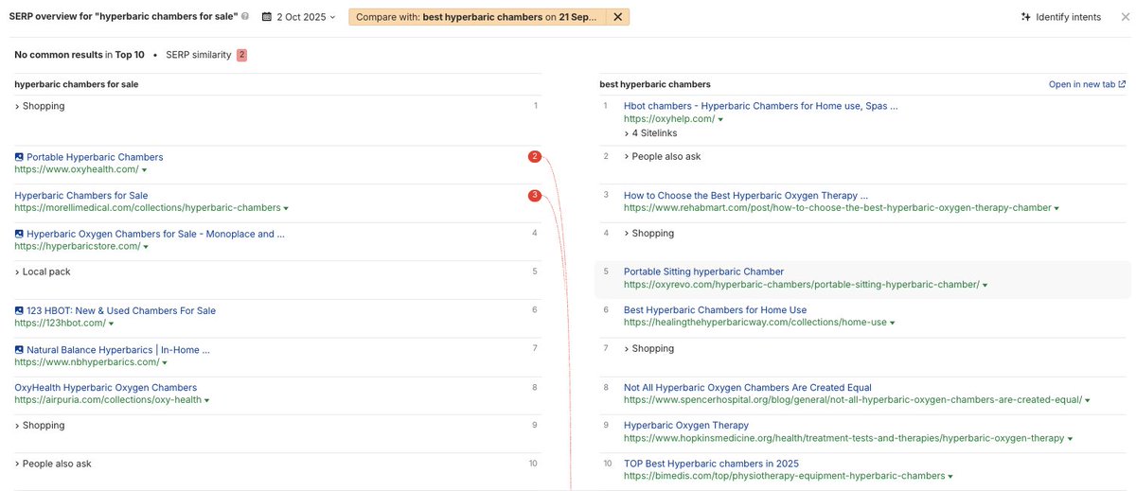Image resolution: width=1136 pixels, height=491 pixels.
Task: Open dropdown arrow next to rehabmart.com URL
Action: pyautogui.click(x=1056, y=208)
